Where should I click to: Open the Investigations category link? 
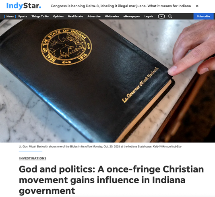click(33, 158)
